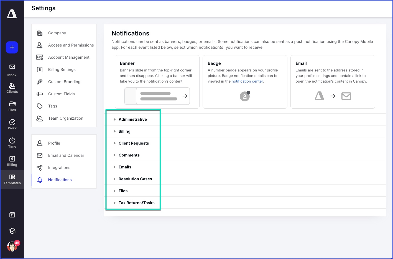Click the Badge card heading

pos(214,63)
